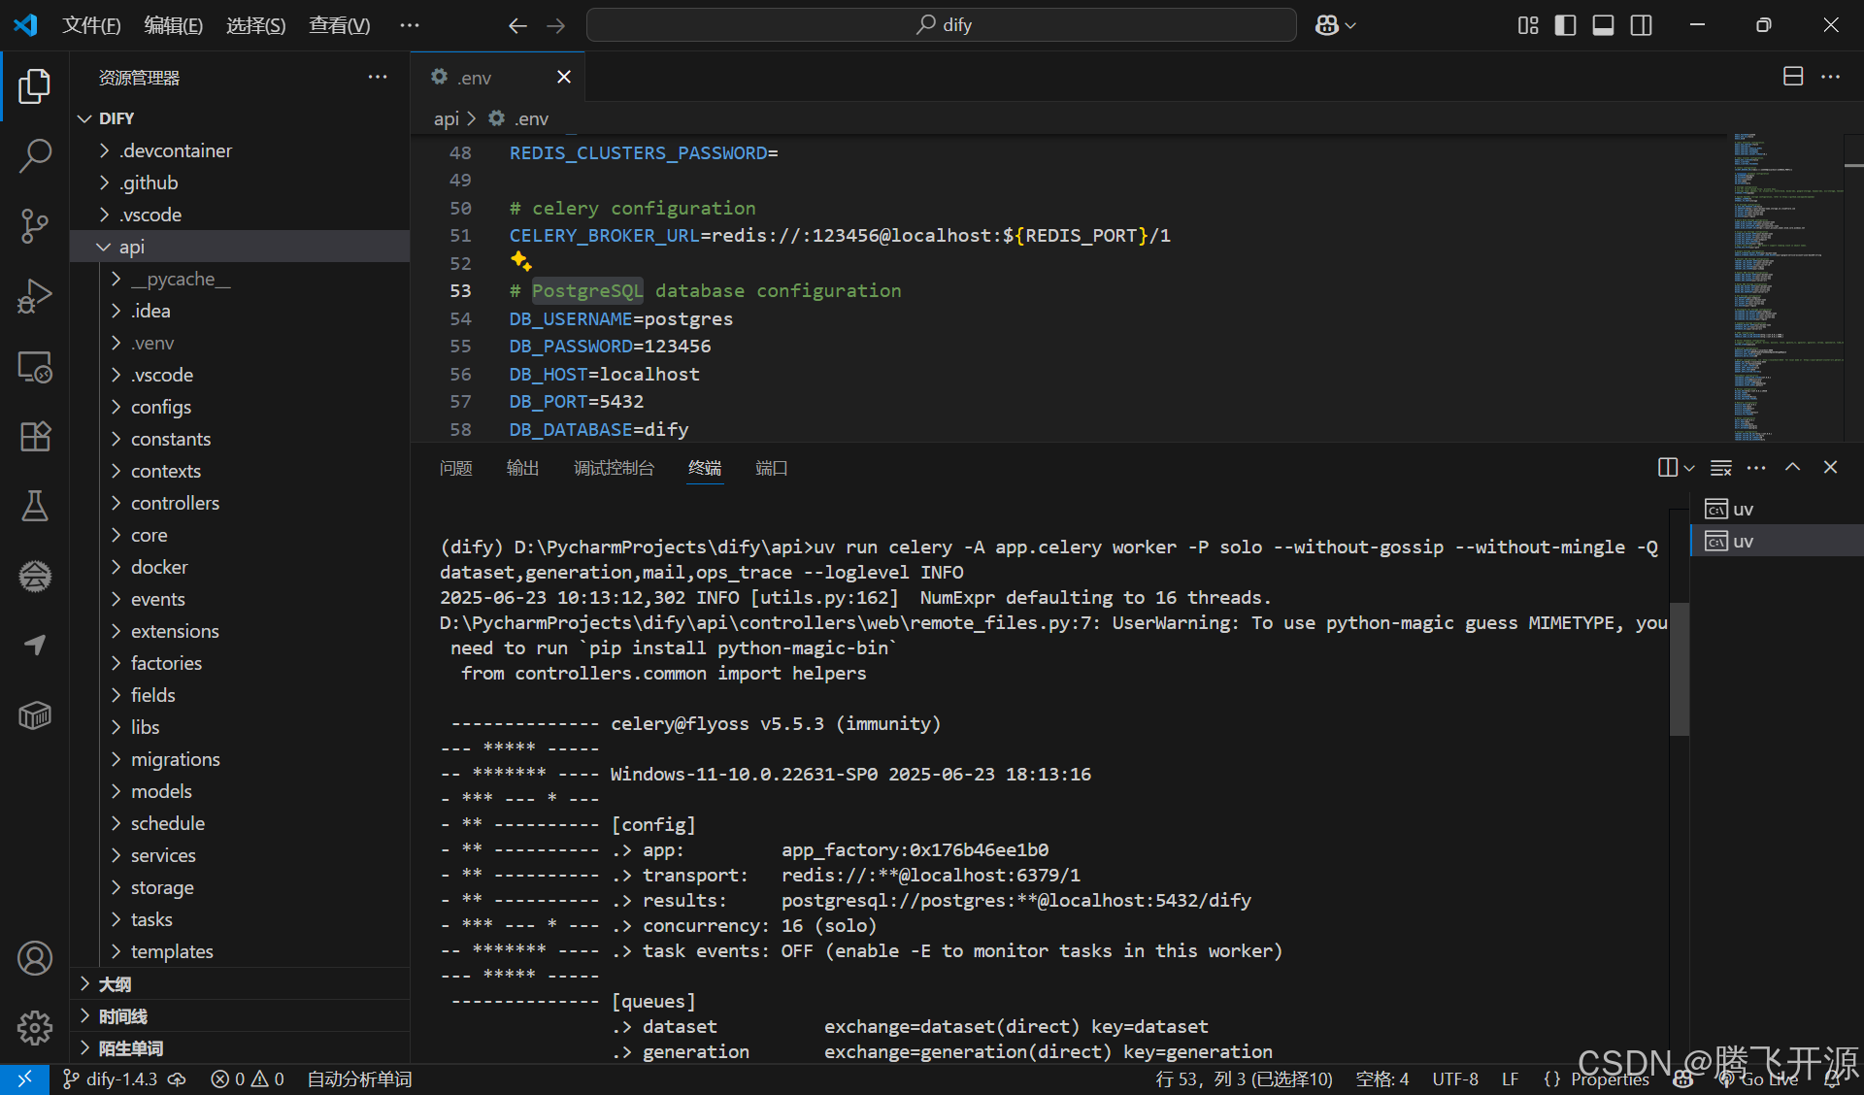Toggle primary sidebar visibility

[x=1565, y=25]
